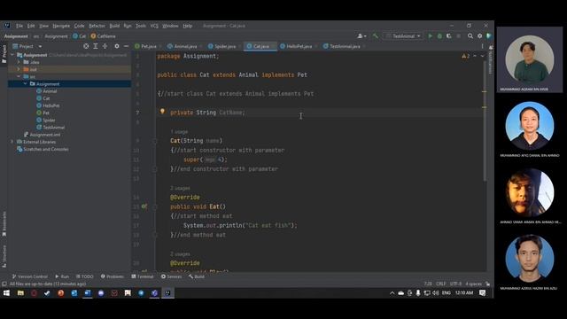Viewport: 567px width, 319px height.
Task: Click IntelliJ IDEA icon in taskbar
Action: (x=167, y=293)
